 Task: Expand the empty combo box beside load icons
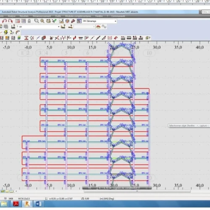[84, 26]
